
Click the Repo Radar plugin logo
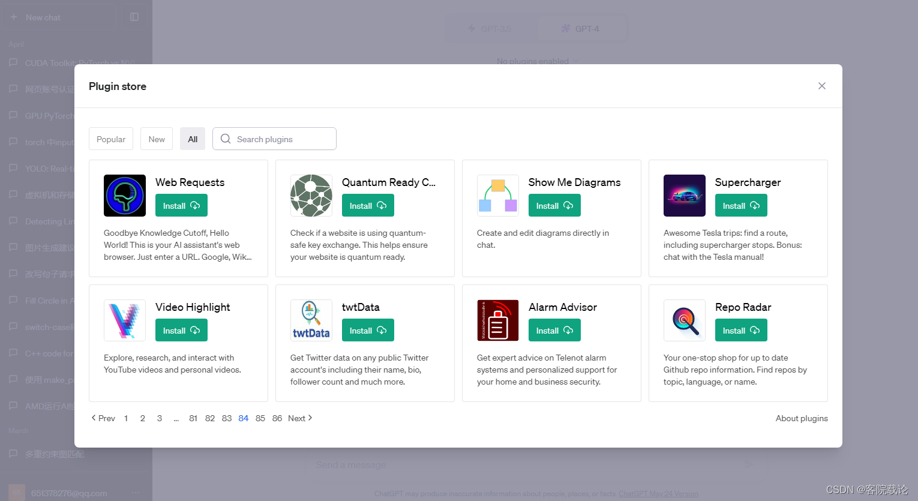pos(685,320)
